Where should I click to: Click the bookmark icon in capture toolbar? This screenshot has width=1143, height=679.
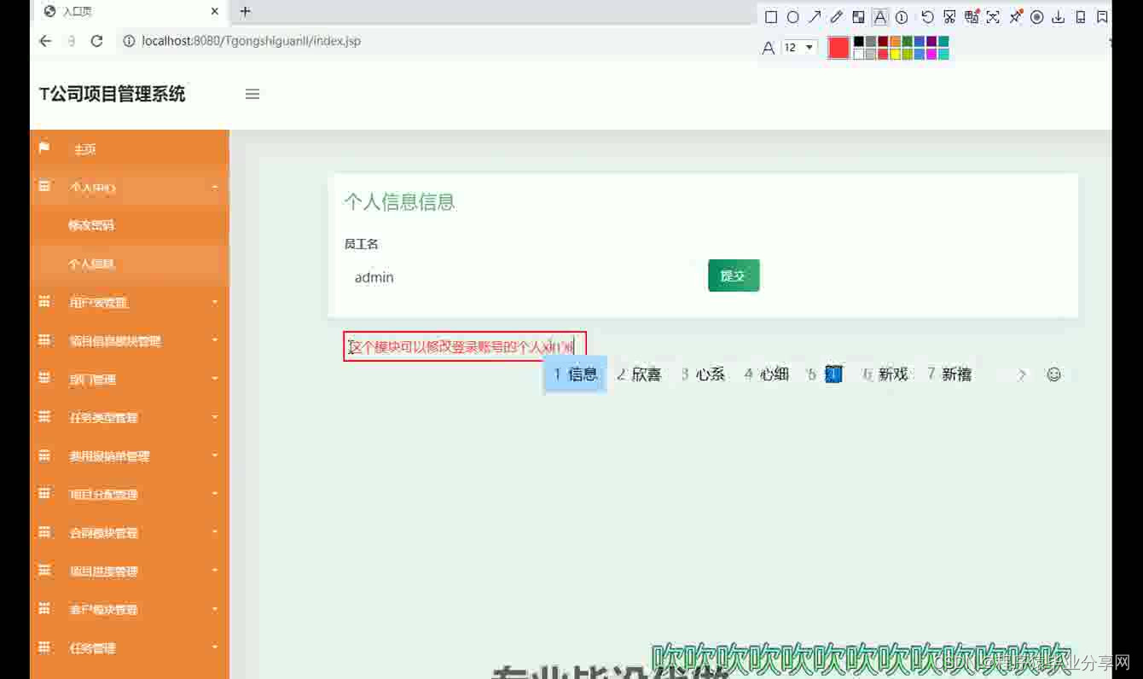pos(1102,17)
